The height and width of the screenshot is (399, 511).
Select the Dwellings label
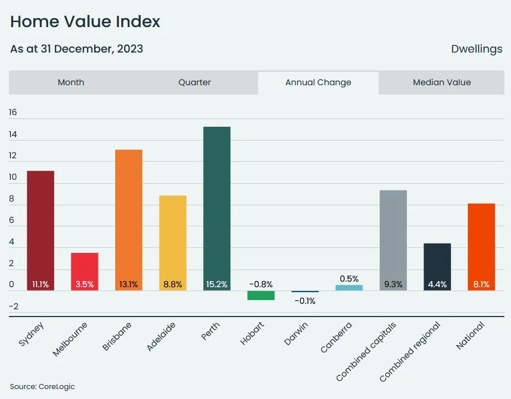click(477, 49)
